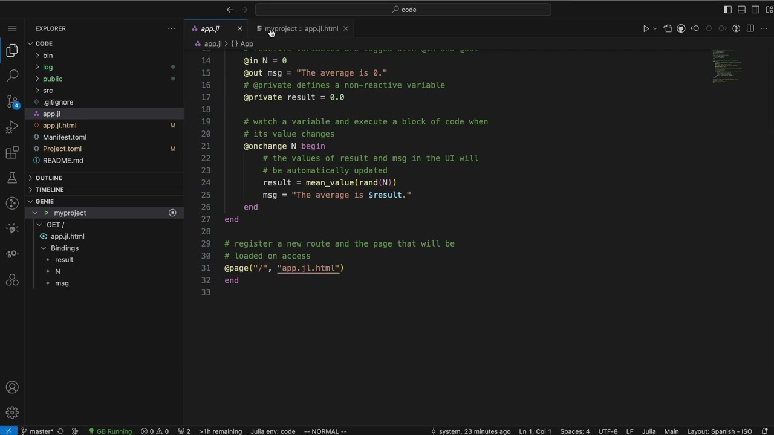Change the UTF-8 encoding
This screenshot has height=435, width=774.
coord(608,431)
